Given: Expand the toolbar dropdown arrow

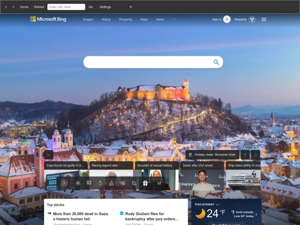Looking at the screenshot, I should pos(131,7).
